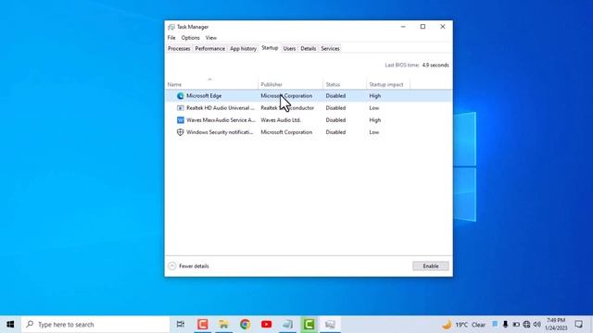Open the YouTube app in the taskbar
This screenshot has width=593, height=333.
266,325
